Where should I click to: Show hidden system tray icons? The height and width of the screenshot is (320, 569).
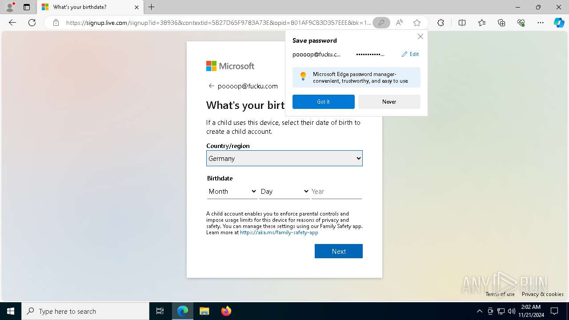(x=479, y=311)
